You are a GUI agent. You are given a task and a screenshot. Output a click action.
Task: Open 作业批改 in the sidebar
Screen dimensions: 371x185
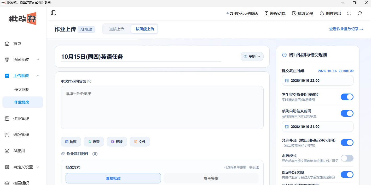(23, 102)
